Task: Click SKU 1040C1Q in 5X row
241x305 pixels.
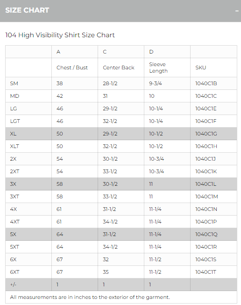Action: tap(206, 234)
